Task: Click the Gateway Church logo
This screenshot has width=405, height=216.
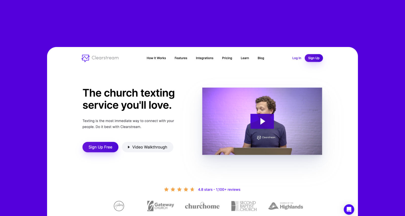Action: coord(160,206)
